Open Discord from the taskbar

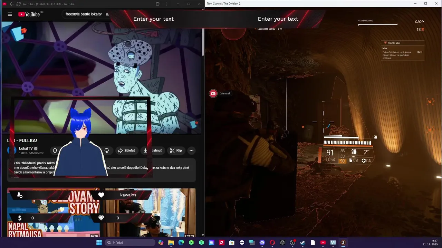tap(262, 242)
